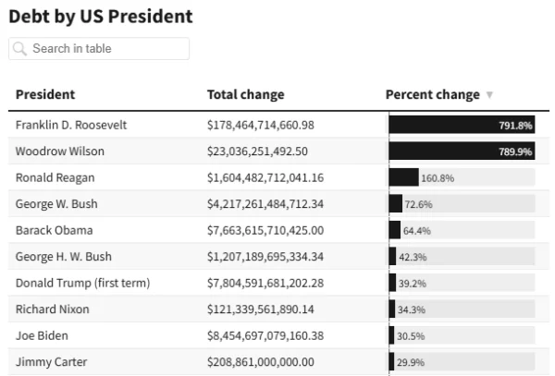Click the Search in table field
The height and width of the screenshot is (376, 555).
coord(106,49)
